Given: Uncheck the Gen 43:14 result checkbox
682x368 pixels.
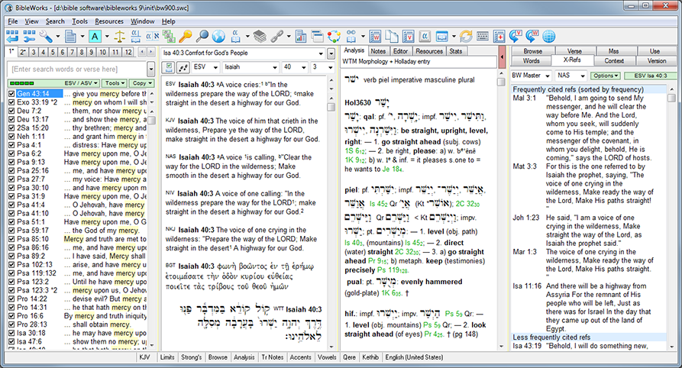Looking at the screenshot, I should point(11,93).
